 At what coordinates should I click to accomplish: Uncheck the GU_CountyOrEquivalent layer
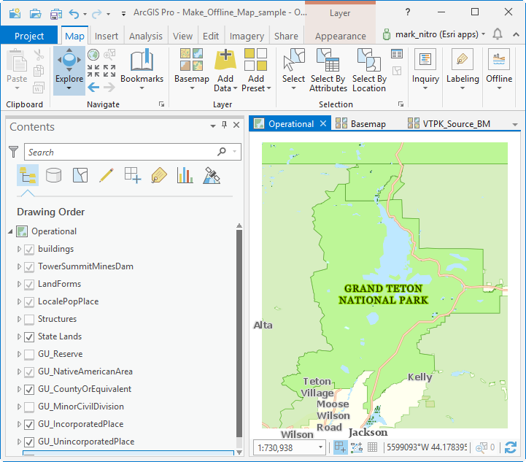click(x=29, y=390)
